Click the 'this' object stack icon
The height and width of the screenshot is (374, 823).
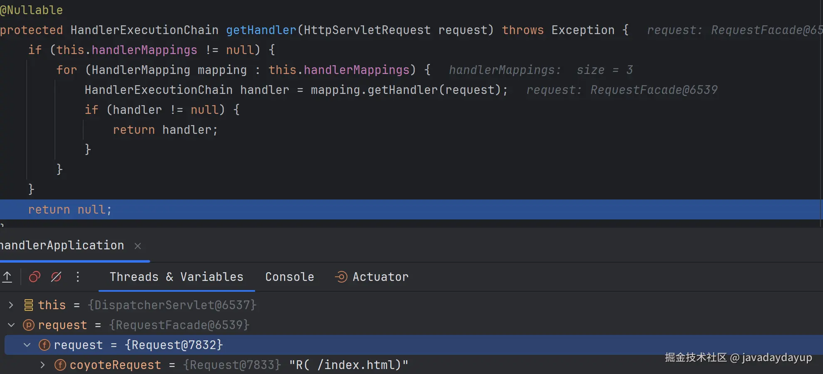28,305
